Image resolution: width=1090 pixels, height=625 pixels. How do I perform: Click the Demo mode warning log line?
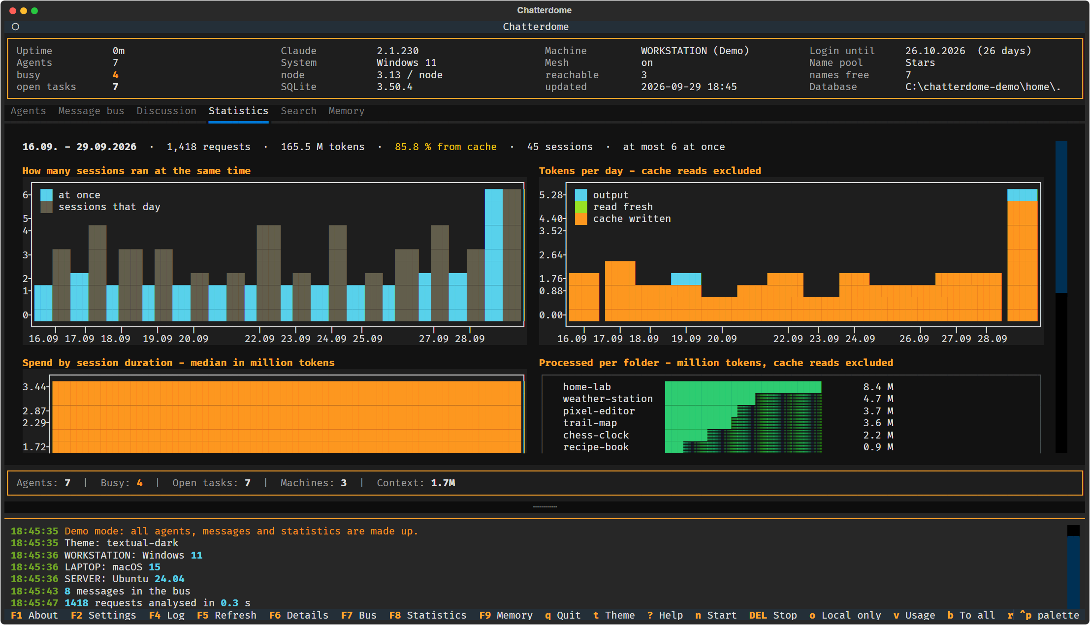pyautogui.click(x=215, y=531)
